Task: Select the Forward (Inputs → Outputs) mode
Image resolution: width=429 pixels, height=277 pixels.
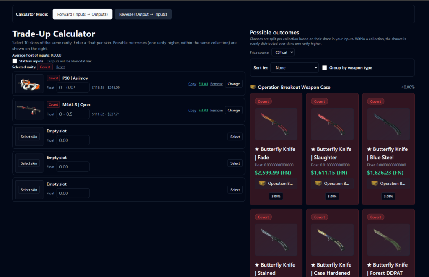Action: click(x=82, y=14)
